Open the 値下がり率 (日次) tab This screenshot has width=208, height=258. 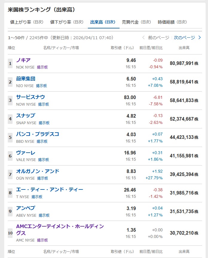click(67, 22)
